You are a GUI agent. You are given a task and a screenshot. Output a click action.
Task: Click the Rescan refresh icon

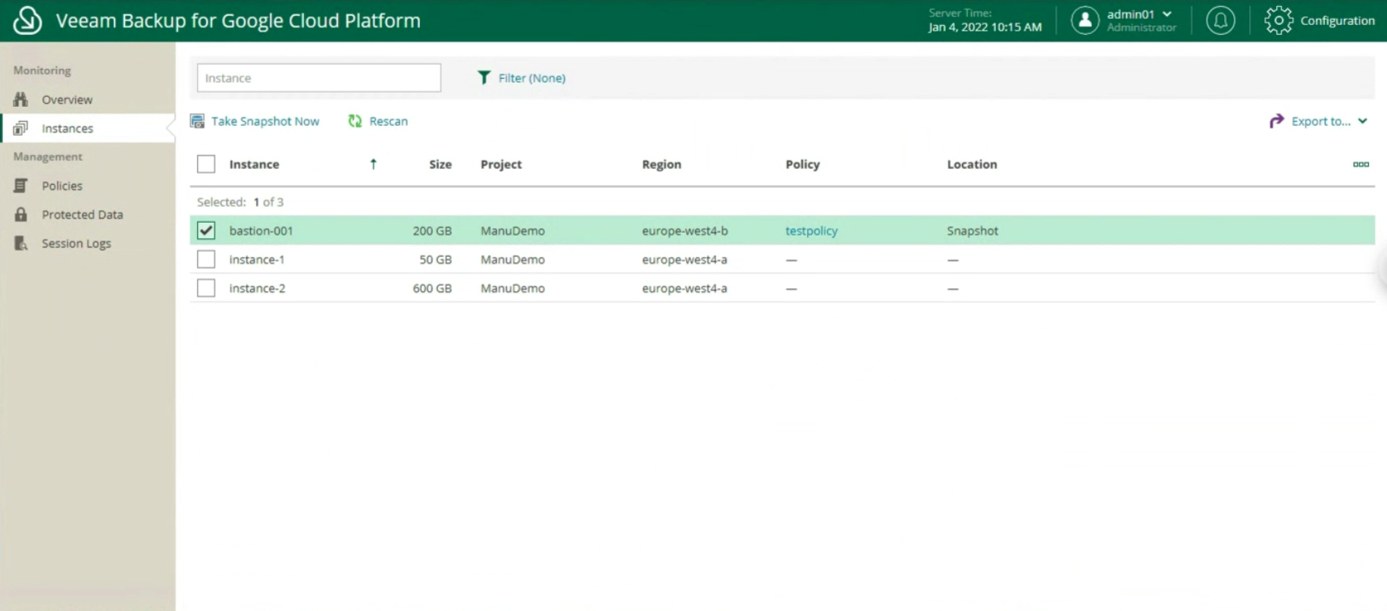point(355,121)
